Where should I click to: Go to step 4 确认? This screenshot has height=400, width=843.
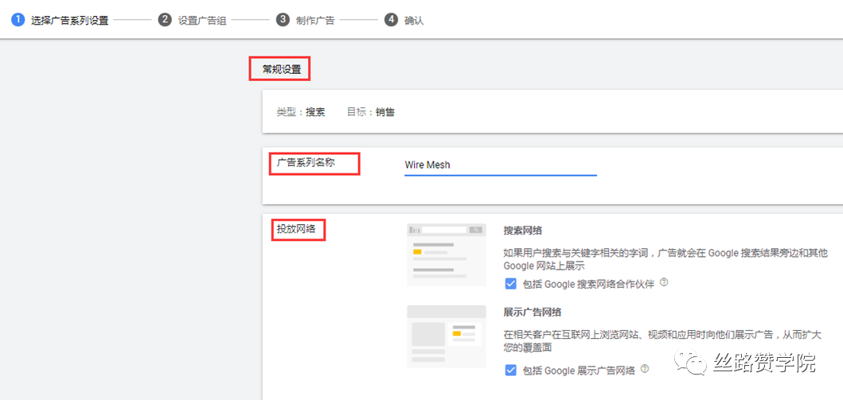(404, 21)
